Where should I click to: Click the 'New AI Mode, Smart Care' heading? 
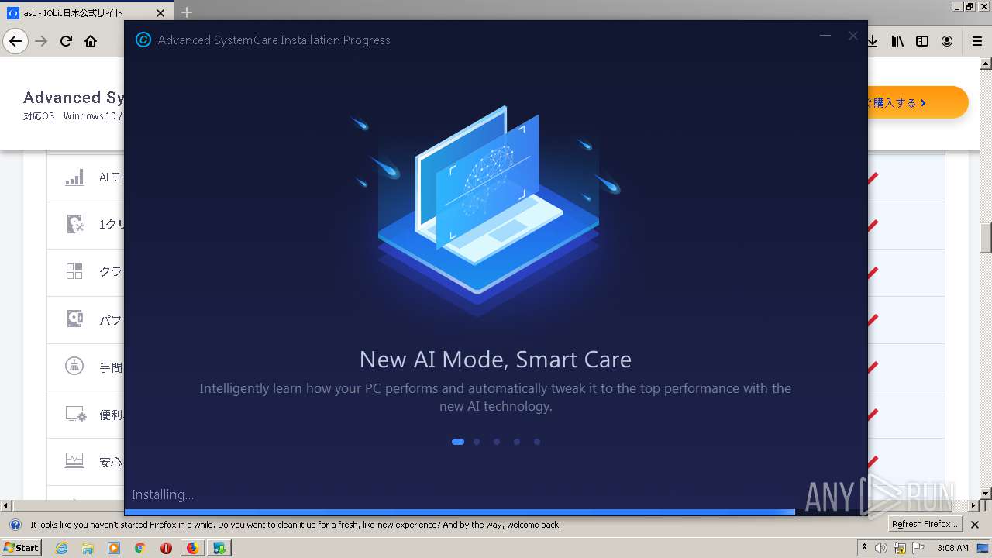pyautogui.click(x=495, y=360)
